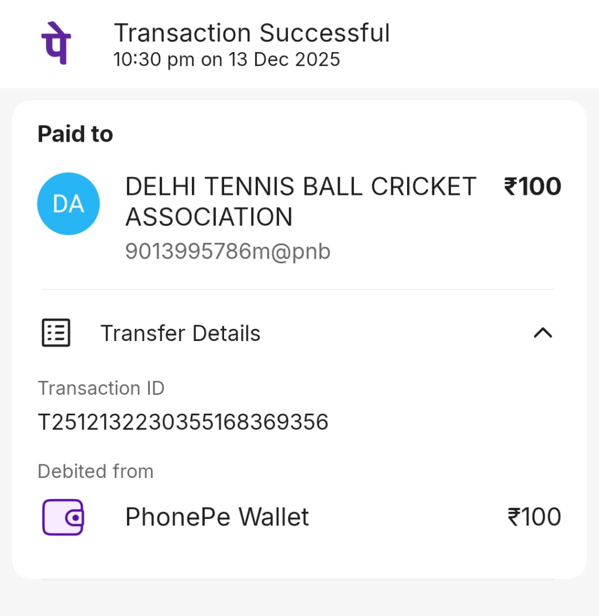Tap the PhonePe Wallet payment source name
The width and height of the screenshot is (599, 616).
click(x=217, y=517)
